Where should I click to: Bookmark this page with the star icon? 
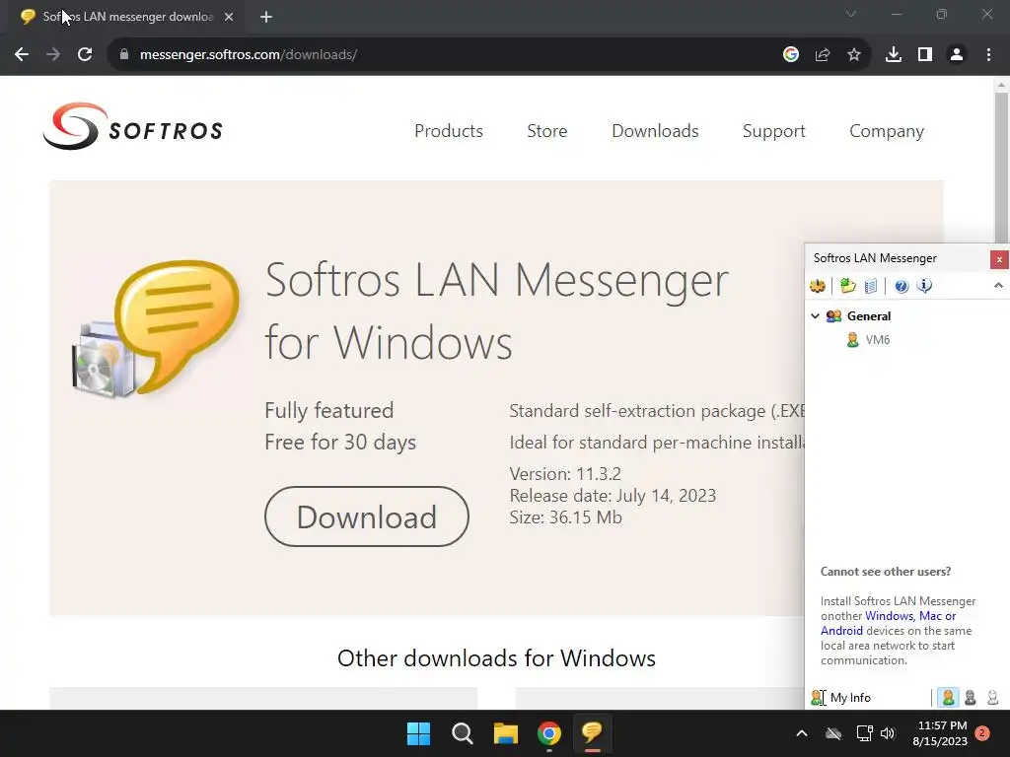pyautogui.click(x=854, y=55)
